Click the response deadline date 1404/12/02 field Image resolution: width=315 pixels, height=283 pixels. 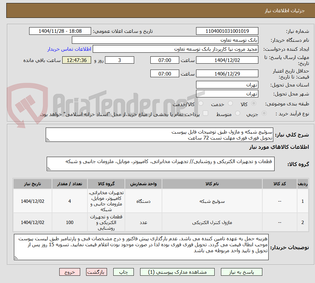[x=227, y=60]
